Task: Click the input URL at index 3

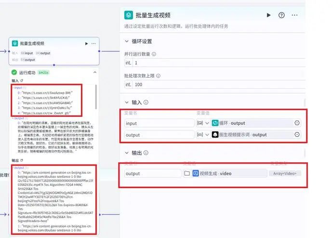Action: (47, 108)
